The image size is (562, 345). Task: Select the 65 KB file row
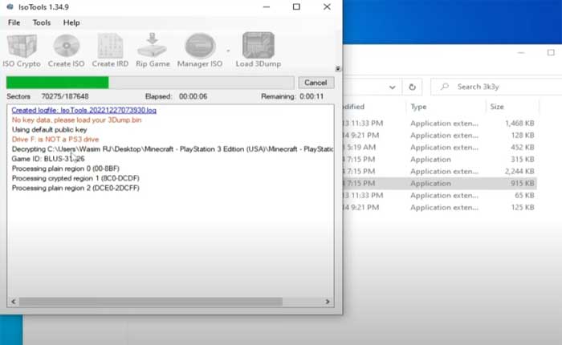pyautogui.click(x=439, y=195)
